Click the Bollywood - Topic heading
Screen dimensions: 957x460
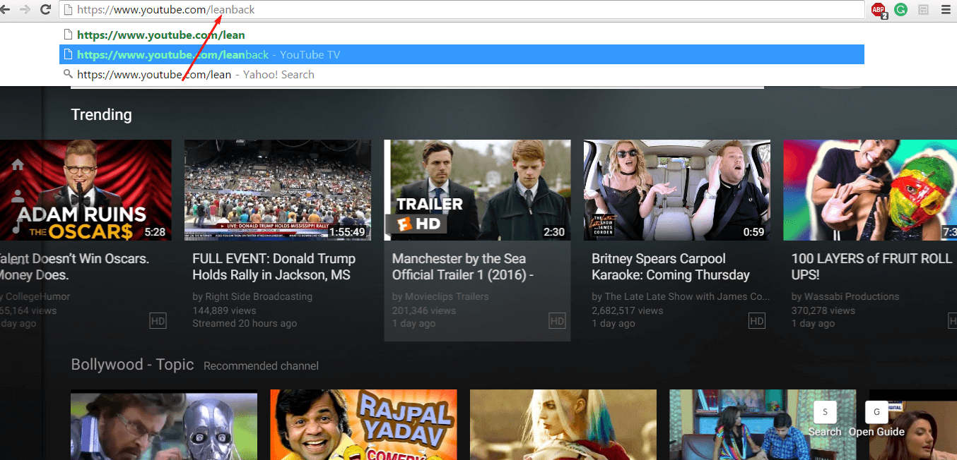pos(132,365)
